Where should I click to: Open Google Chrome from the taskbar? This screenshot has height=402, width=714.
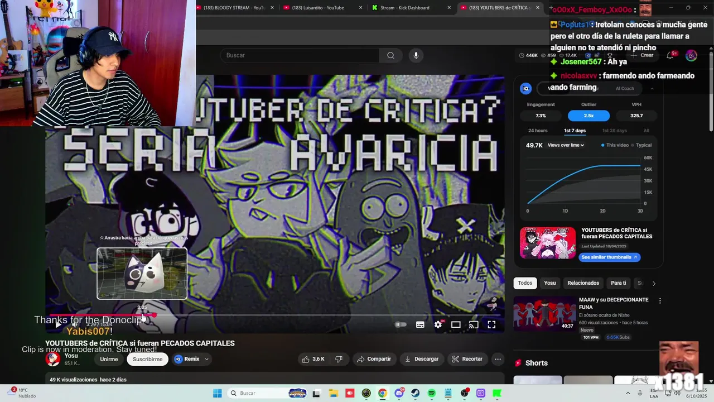click(x=382, y=393)
